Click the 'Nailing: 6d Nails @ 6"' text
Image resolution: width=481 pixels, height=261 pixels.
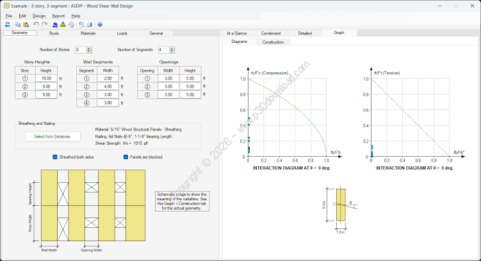pyautogui.click(x=133, y=137)
